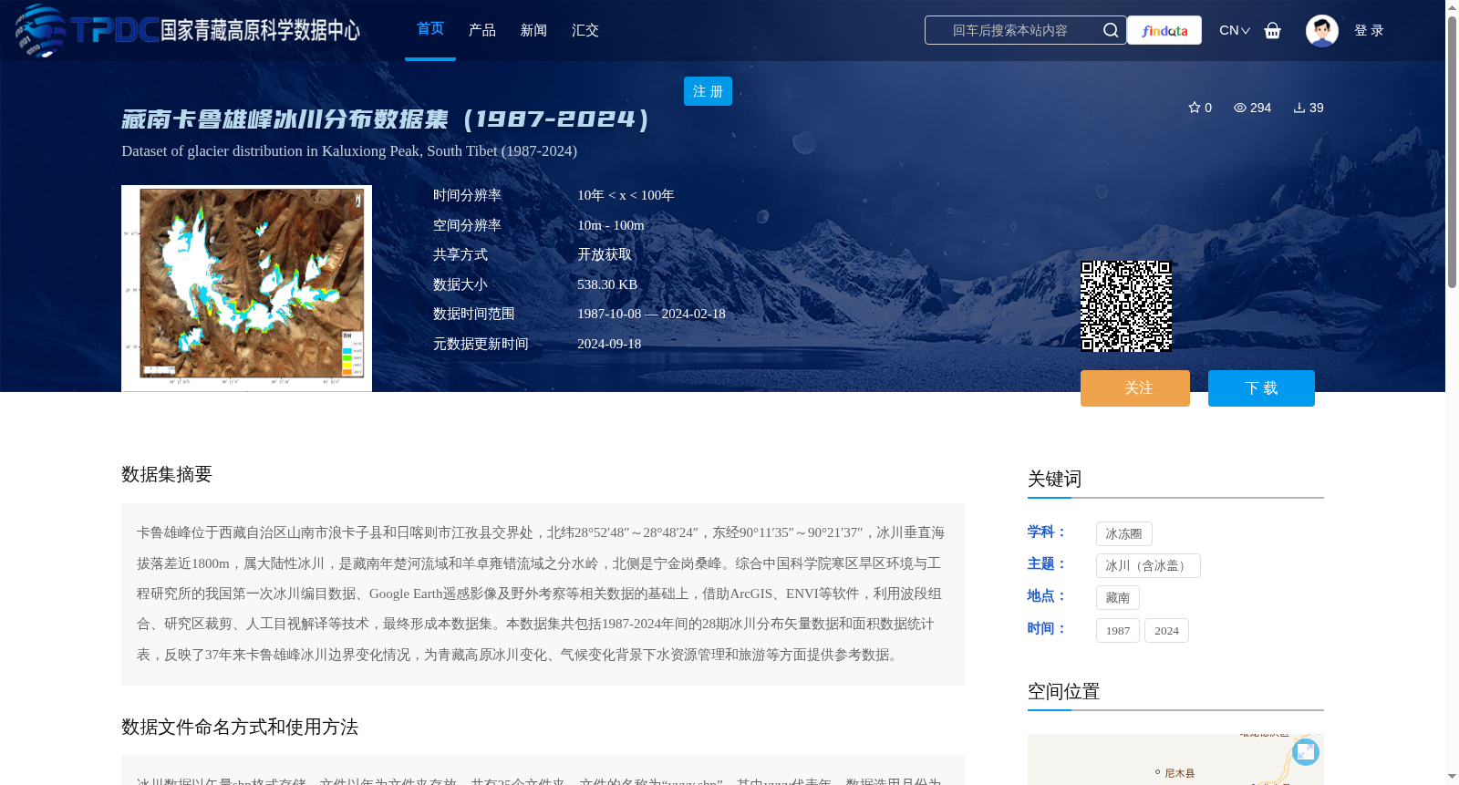This screenshot has width=1459, height=785.
Task: Select the 1987 time tag
Action: pos(1118,630)
